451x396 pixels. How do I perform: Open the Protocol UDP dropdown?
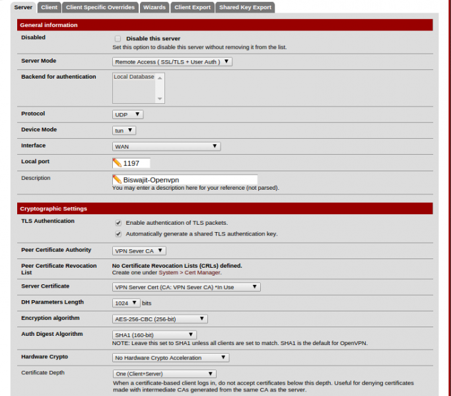pyautogui.click(x=127, y=114)
